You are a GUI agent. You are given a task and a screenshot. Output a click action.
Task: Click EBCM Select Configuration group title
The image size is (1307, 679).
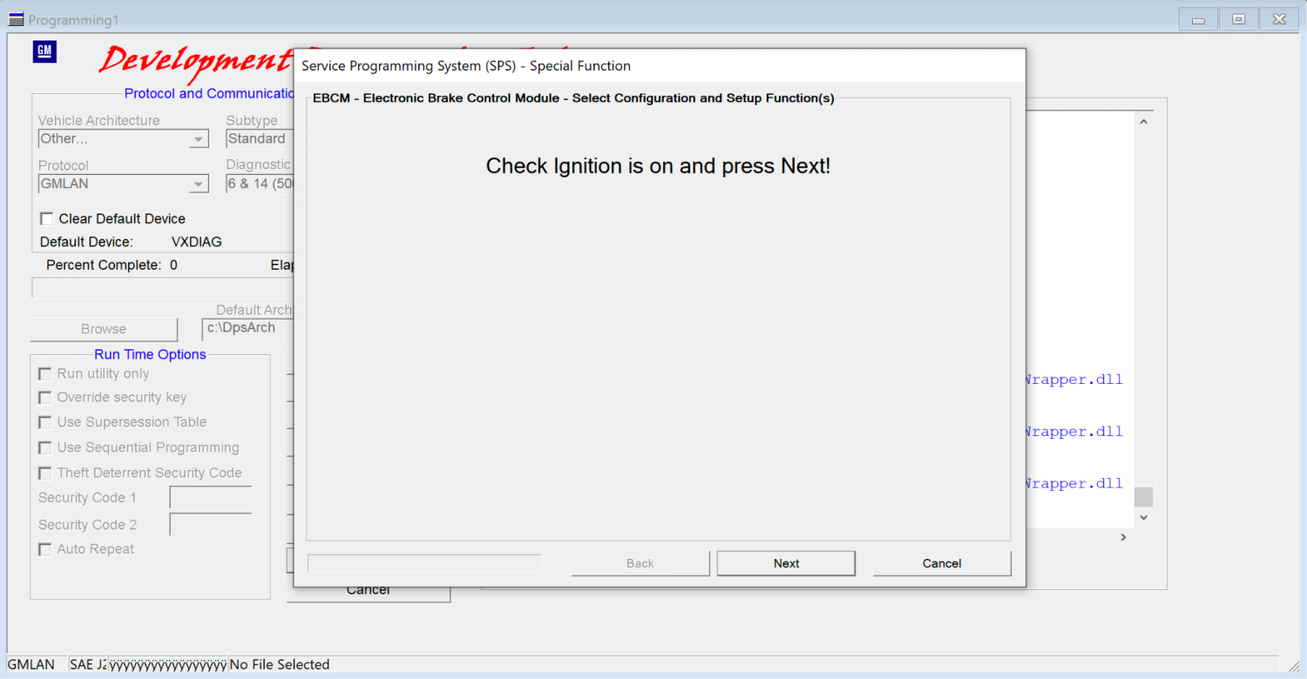(573, 98)
